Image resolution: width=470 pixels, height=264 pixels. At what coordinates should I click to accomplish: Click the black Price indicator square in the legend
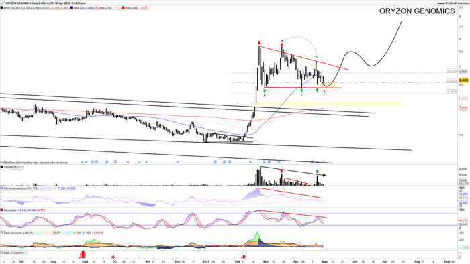pos(1,8)
